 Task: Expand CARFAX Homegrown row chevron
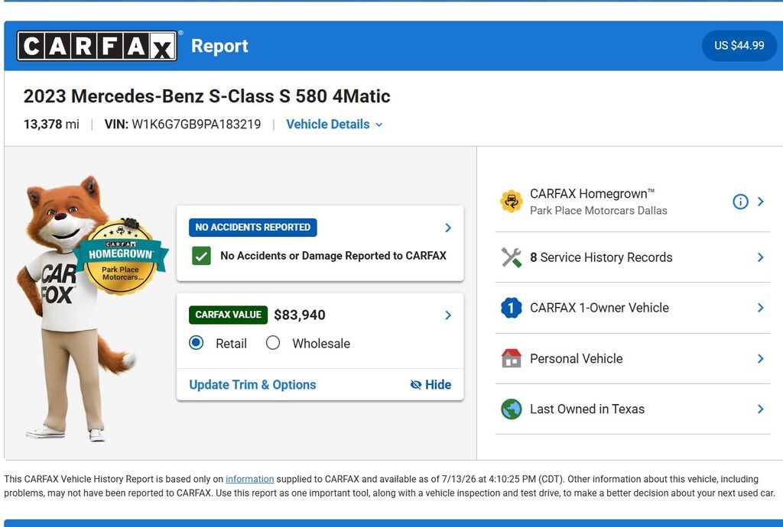tap(761, 202)
